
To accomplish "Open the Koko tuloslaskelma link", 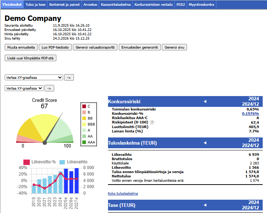I will pyautogui.click(x=123, y=193).
